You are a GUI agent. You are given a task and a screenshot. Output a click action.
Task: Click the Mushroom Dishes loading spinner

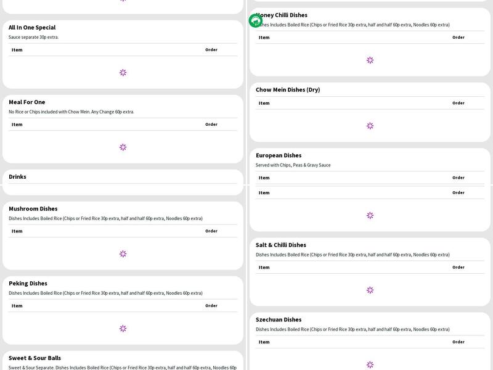(x=123, y=254)
